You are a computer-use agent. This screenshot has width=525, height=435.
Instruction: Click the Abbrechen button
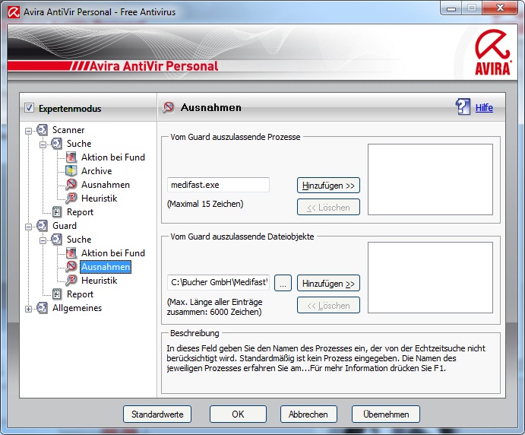308,414
